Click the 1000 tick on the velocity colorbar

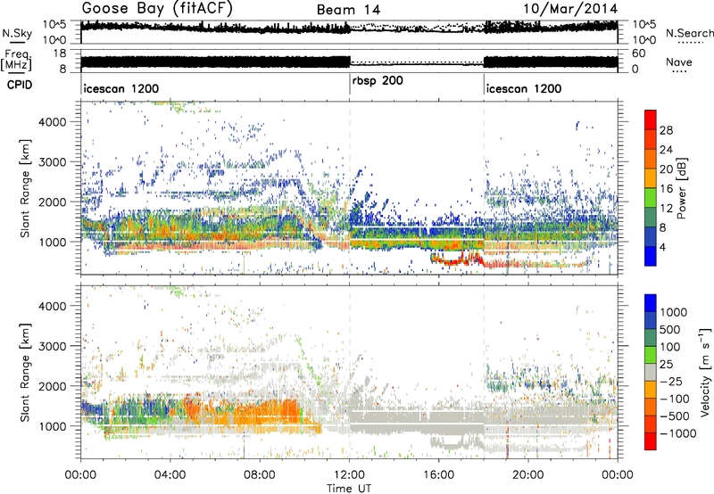(x=673, y=312)
